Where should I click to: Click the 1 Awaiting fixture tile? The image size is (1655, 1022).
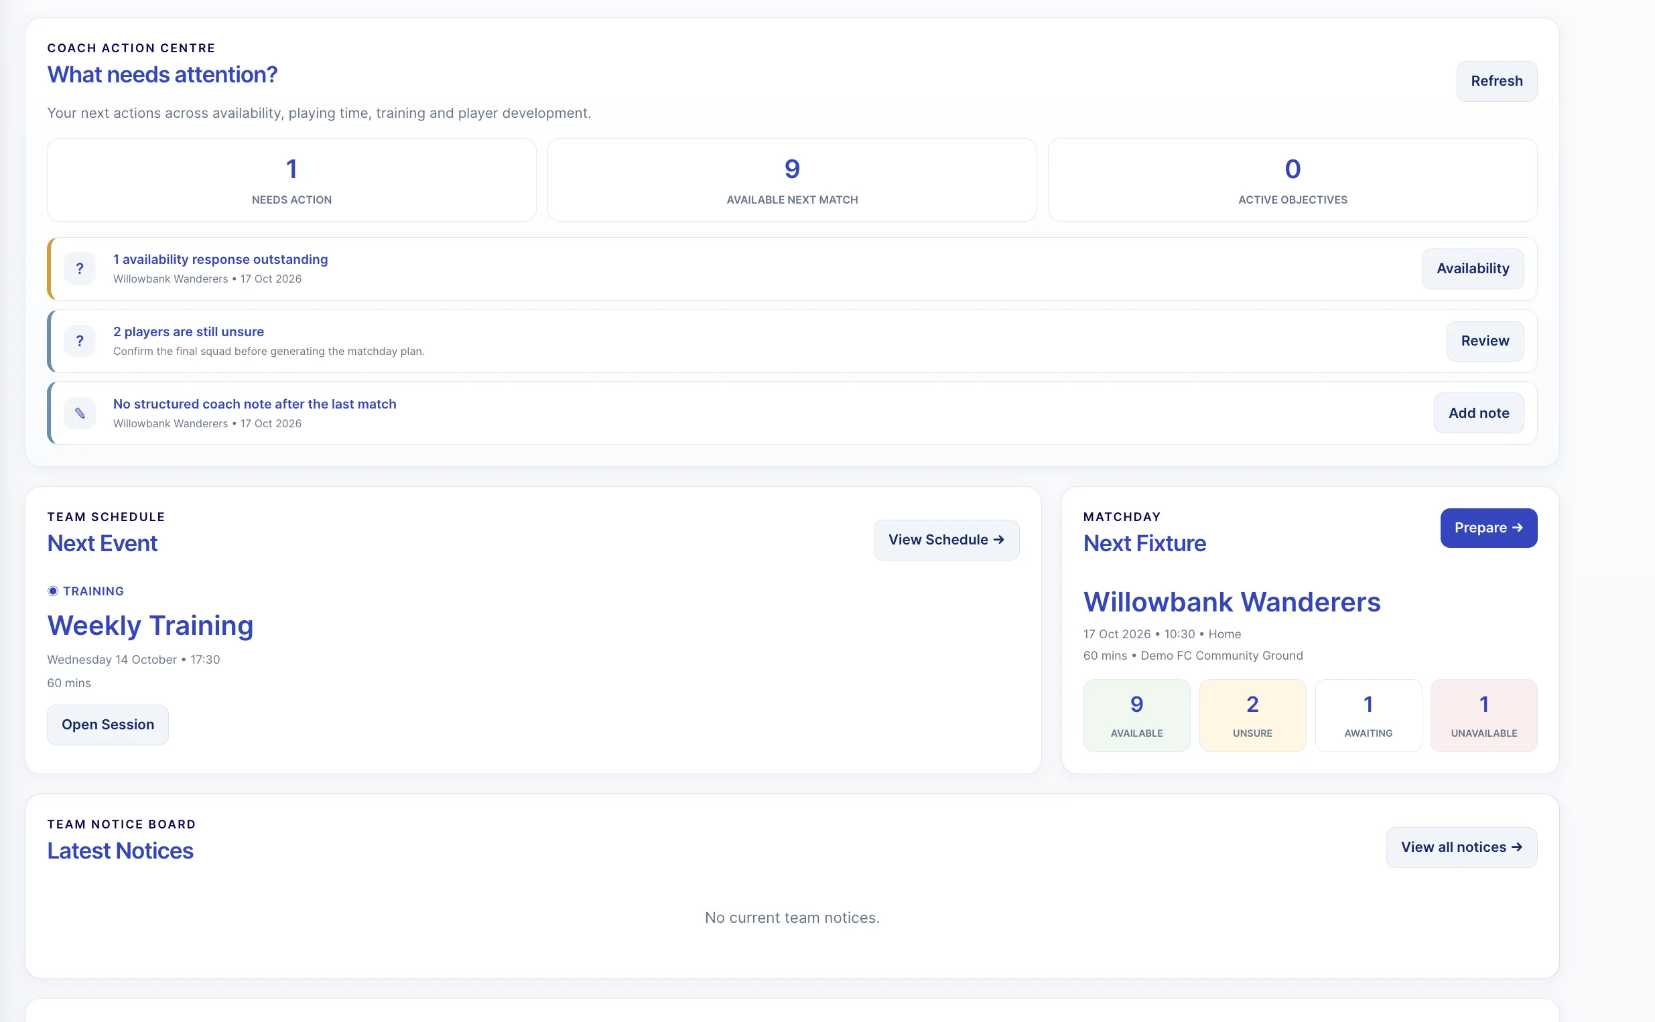pos(1368,716)
